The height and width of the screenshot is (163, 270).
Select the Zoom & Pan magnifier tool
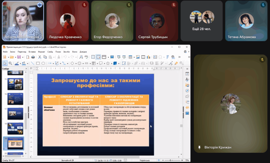click(x=10, y=63)
